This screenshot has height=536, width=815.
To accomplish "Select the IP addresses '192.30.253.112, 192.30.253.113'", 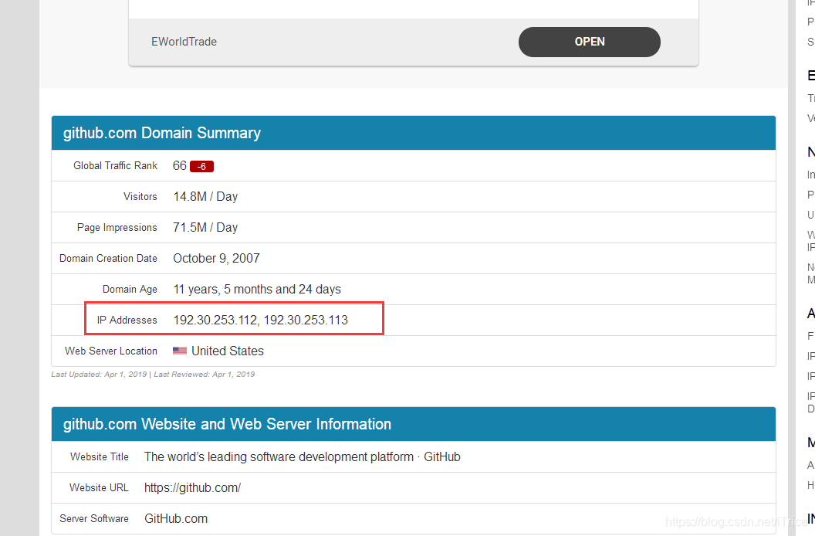I will [260, 320].
